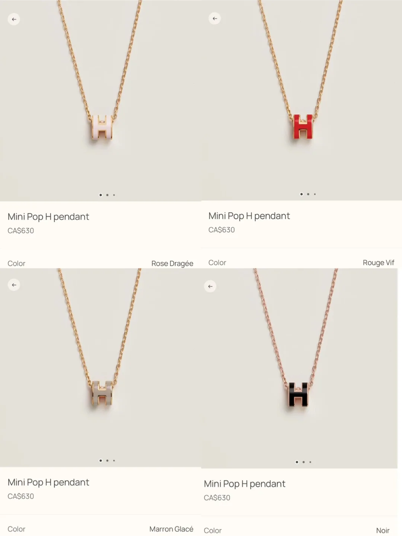Open Marron Glacé color selector
The image size is (402, 536).
[100, 529]
